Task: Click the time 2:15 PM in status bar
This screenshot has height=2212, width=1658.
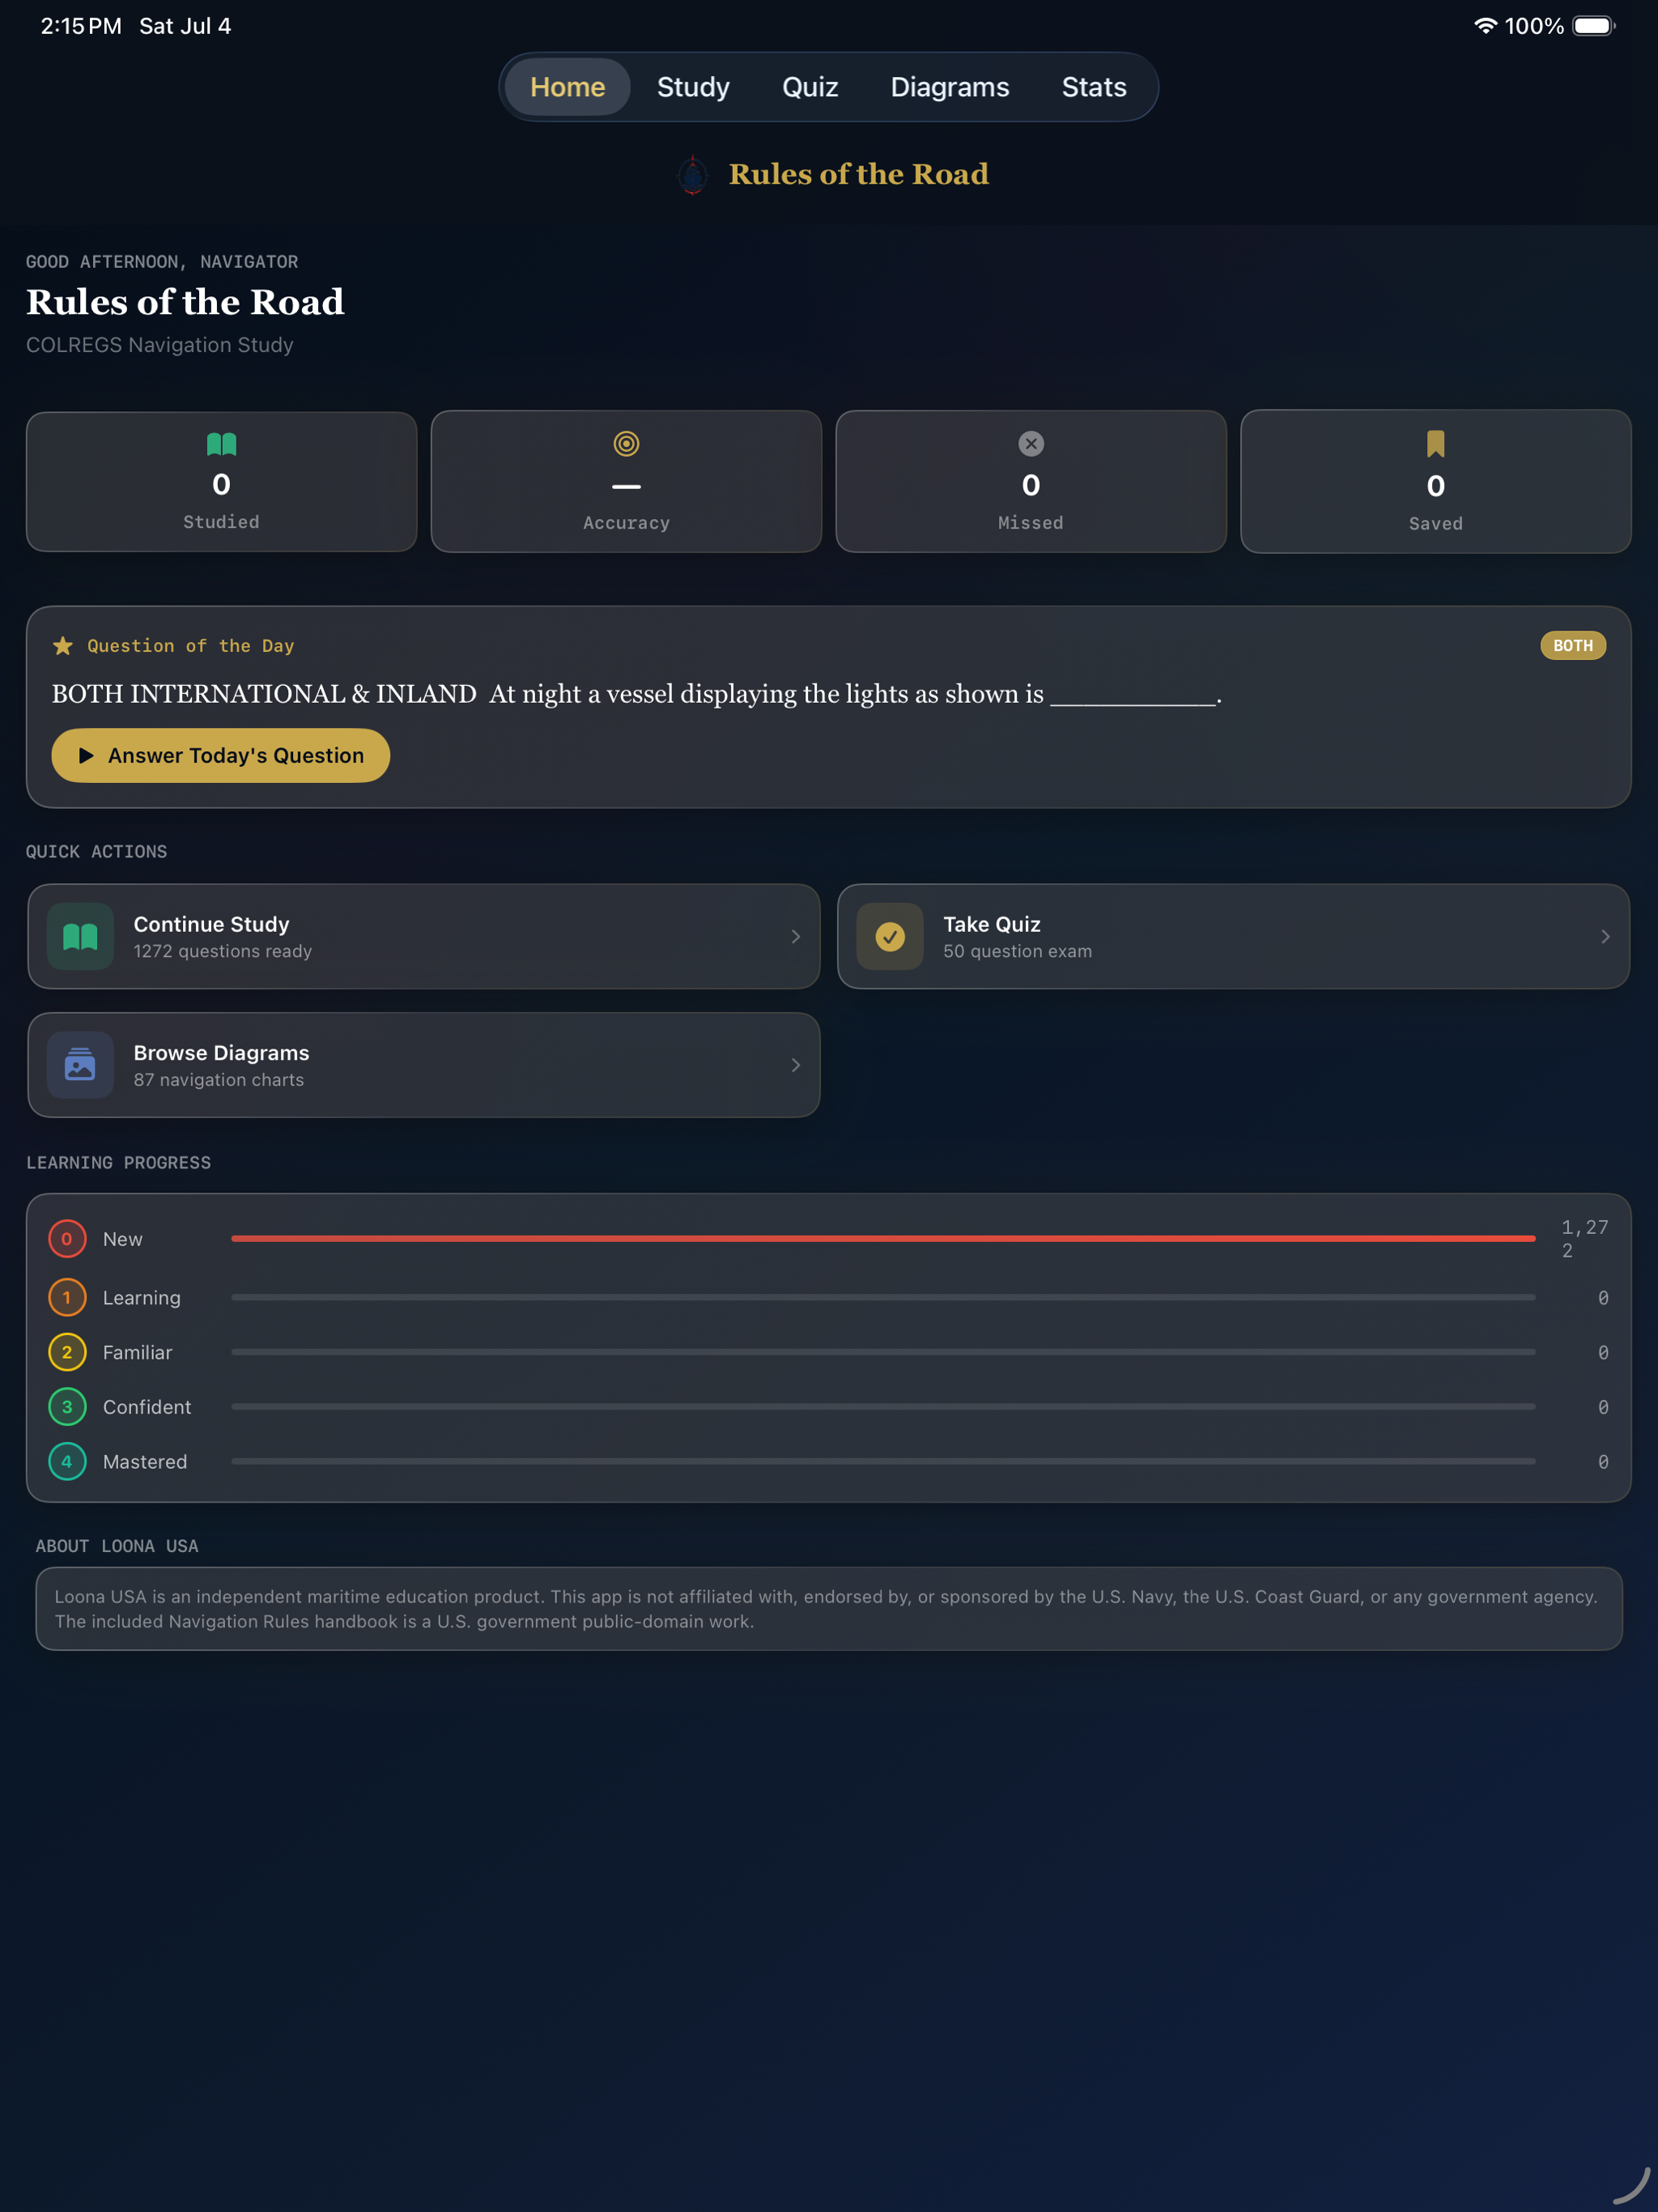Action: click(81, 26)
